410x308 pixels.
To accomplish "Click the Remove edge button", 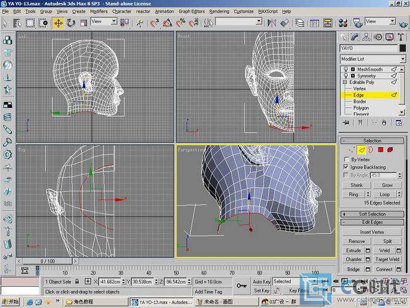I will point(356,241).
